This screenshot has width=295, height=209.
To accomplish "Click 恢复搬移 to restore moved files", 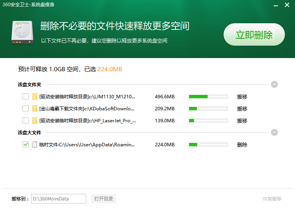I will (x=272, y=199).
